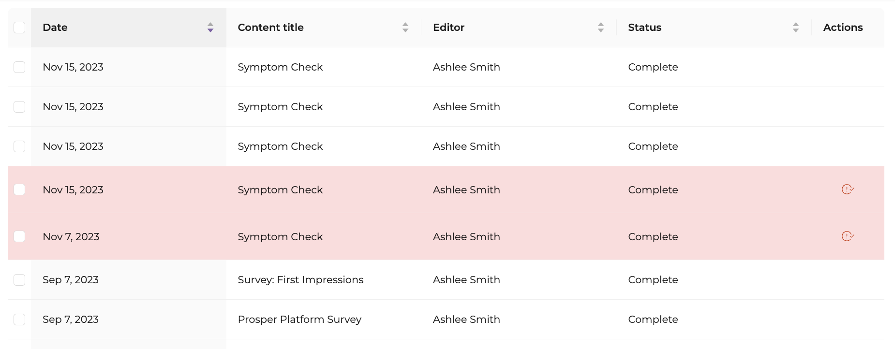
Task: Tick the Prosper Platform Survey row checkbox
Action: [19, 320]
